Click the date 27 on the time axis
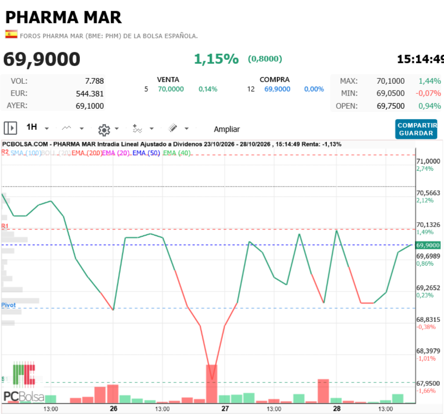Screen dimensions: 444x414 tap(225, 408)
